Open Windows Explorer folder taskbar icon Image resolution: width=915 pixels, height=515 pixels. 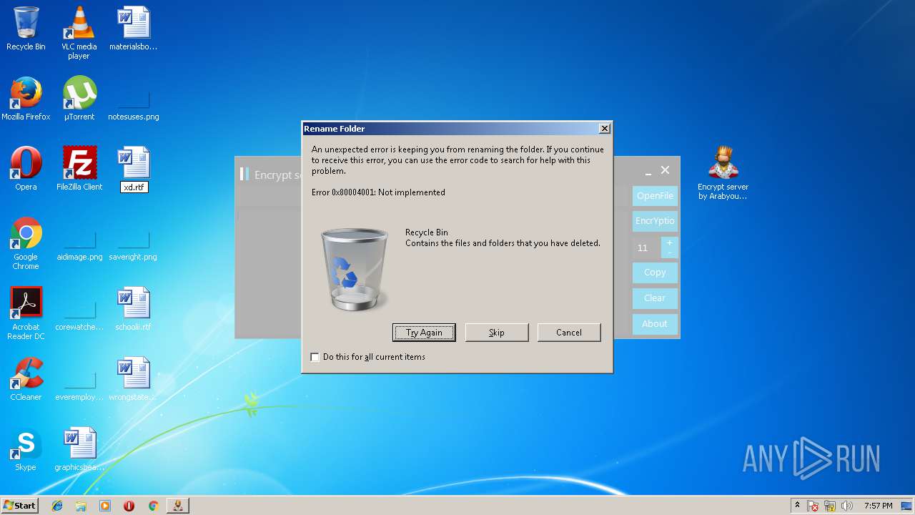point(81,506)
